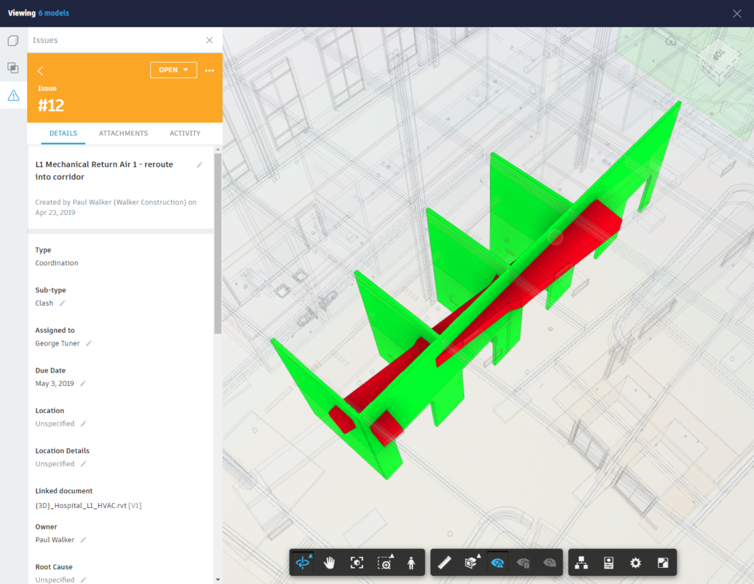Open the Measure ruler tool
This screenshot has height=584, width=754.
(444, 563)
